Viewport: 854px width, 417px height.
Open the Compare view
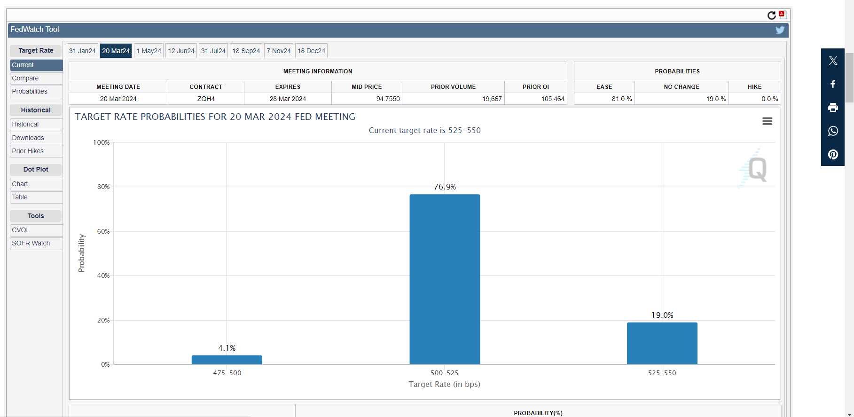tap(25, 79)
